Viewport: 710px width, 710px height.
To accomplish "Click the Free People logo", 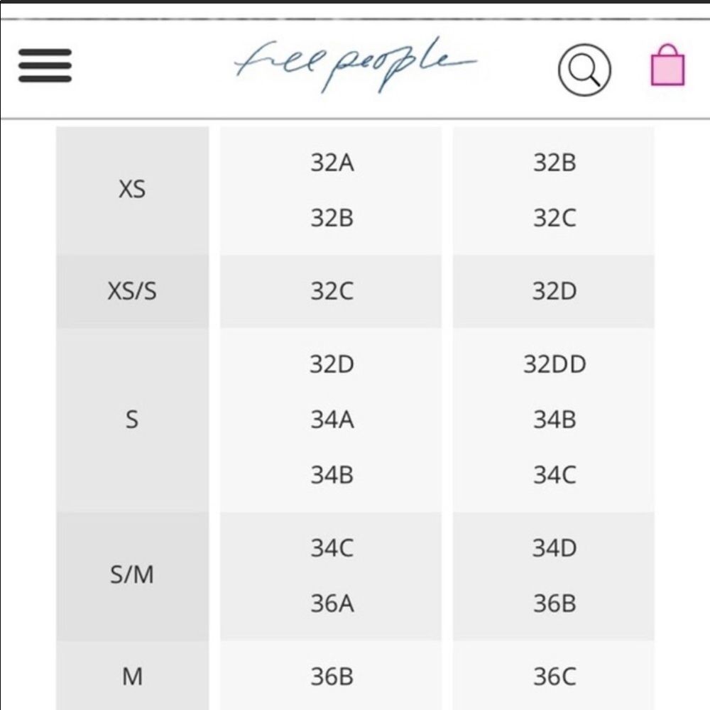I will 355,65.
